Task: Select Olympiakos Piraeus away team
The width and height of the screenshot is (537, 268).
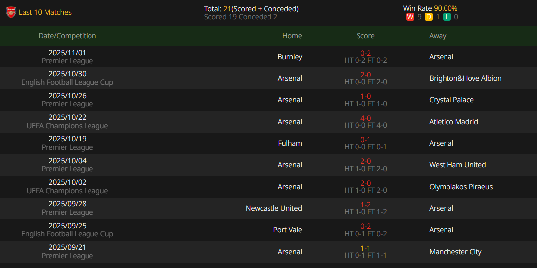Action: pos(461,187)
